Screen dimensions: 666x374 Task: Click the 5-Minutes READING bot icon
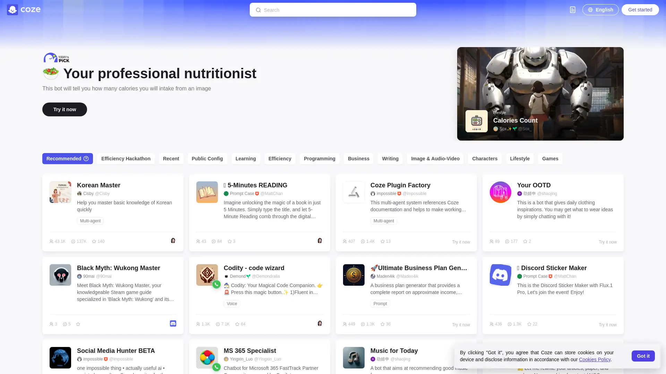(x=207, y=192)
